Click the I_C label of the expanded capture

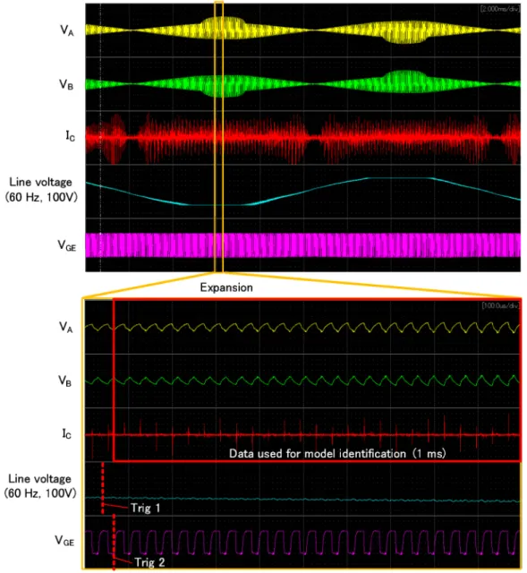67,433
